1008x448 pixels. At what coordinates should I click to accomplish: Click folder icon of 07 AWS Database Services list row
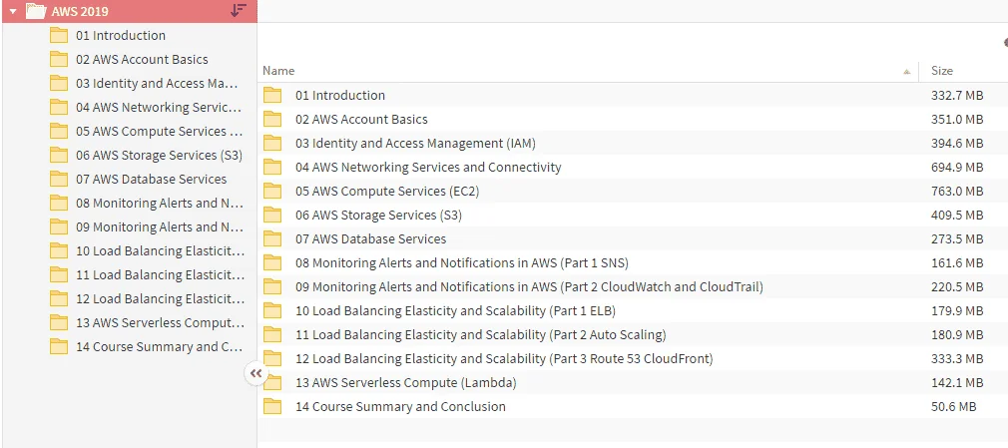click(272, 238)
